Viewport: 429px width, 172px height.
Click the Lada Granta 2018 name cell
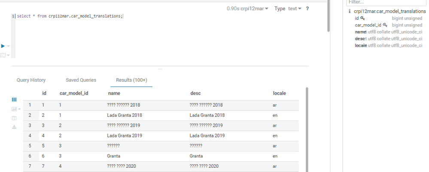point(125,115)
